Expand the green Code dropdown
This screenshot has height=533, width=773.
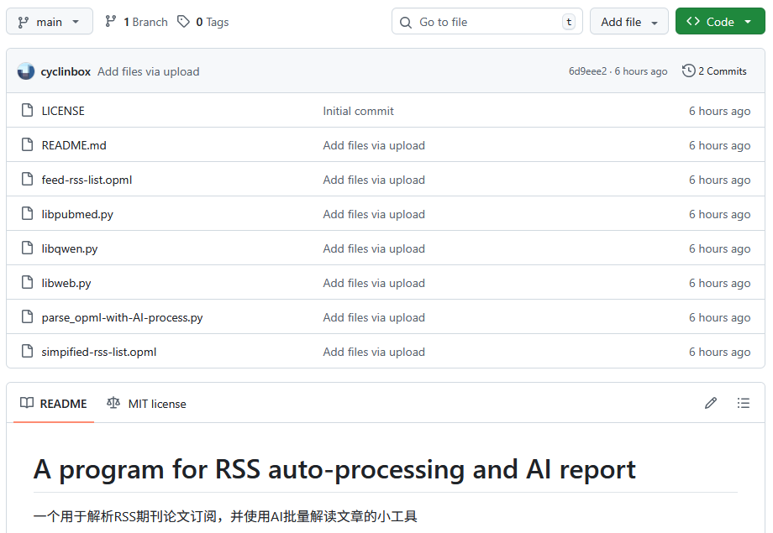719,22
